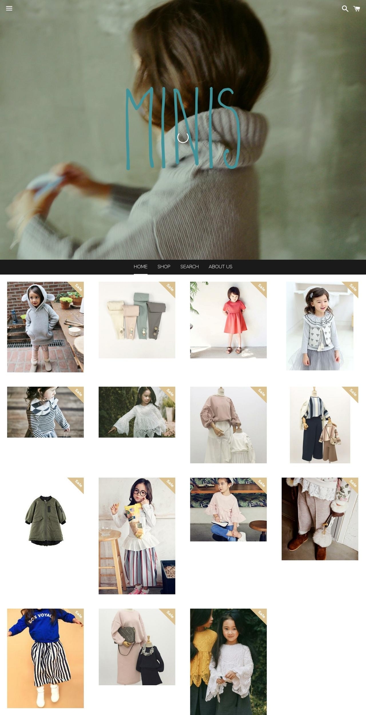Open the gray bunny-ear hoodie product
This screenshot has height=715, width=366.
[45, 327]
